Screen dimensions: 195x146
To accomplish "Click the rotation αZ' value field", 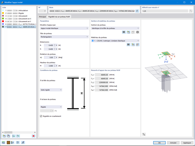I will coord(49,57).
